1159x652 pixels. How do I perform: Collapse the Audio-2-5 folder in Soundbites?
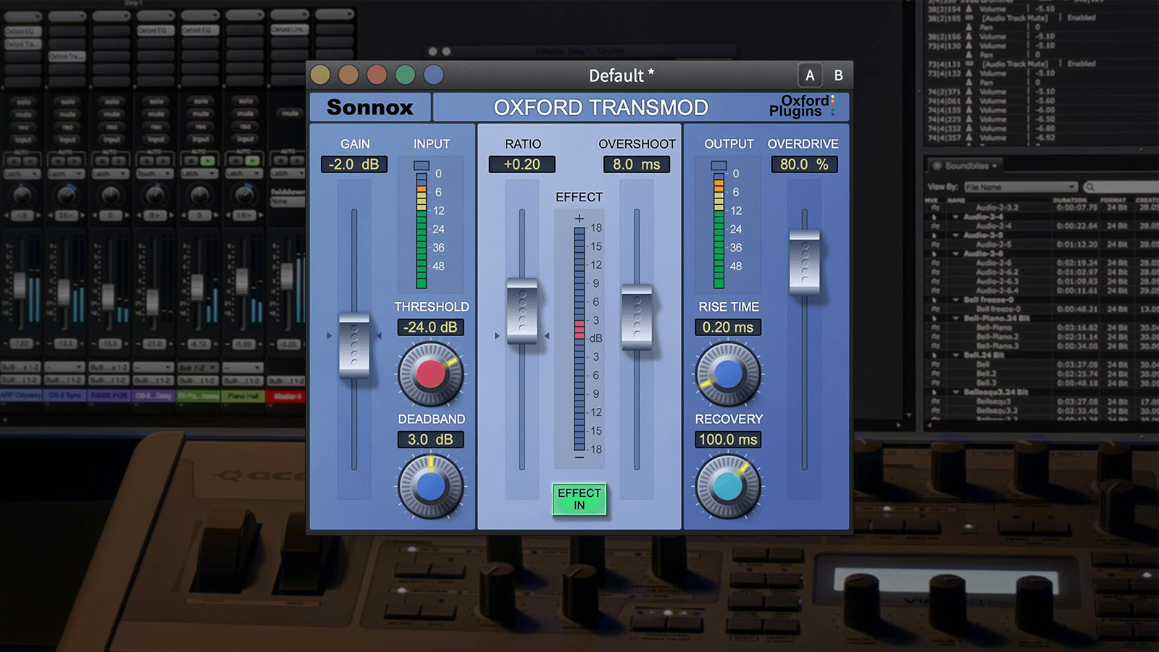(x=956, y=235)
